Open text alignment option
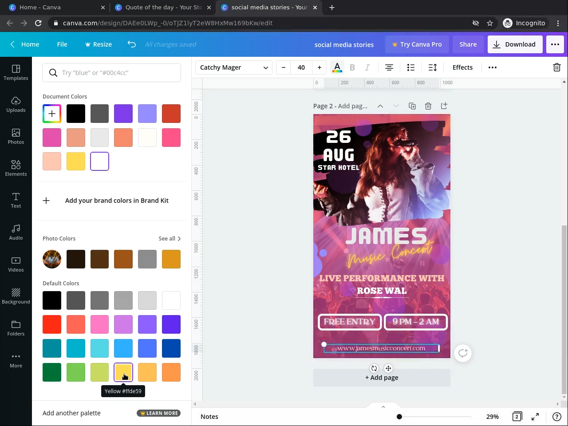This screenshot has height=426, width=568. 389,67
